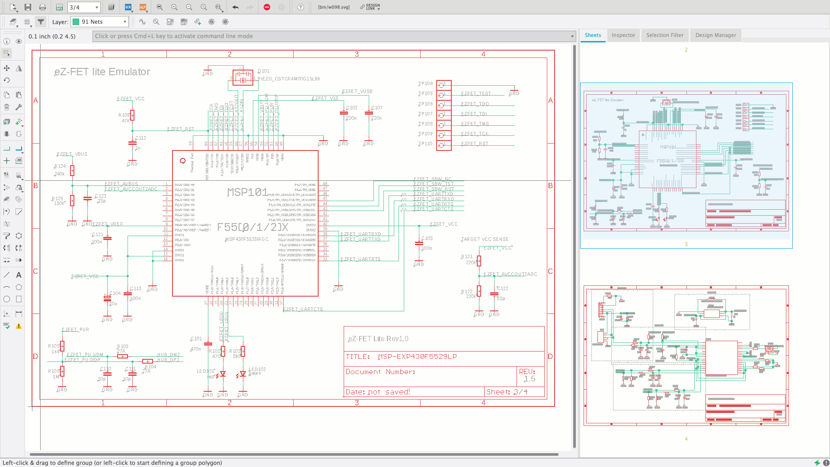Click the Print icon in toolbar
The image size is (830, 467).
pos(42,7)
